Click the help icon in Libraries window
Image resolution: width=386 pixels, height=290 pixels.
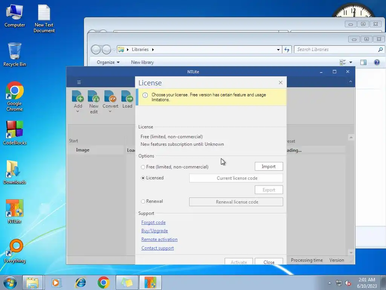point(377,62)
